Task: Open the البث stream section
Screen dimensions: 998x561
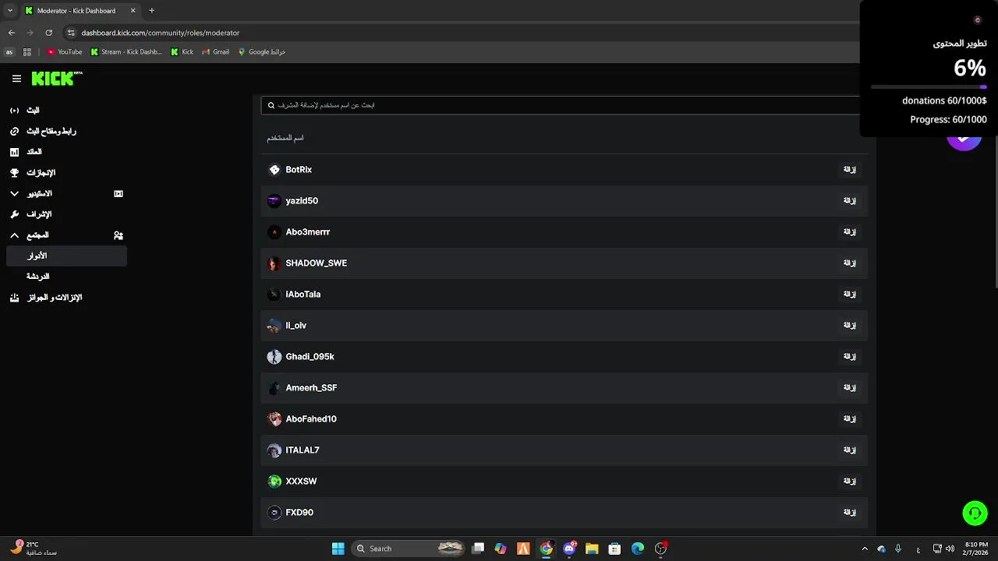Action: pyautogui.click(x=33, y=111)
